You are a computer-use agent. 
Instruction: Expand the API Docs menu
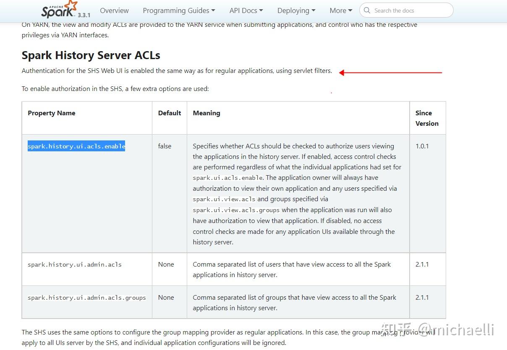(x=246, y=10)
